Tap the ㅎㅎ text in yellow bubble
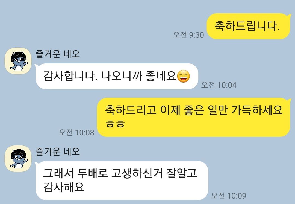This screenshot has height=204, width=295. pos(115,124)
